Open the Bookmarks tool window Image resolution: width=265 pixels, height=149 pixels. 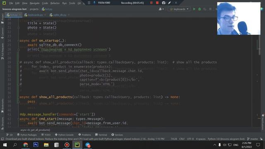pyautogui.click(x=2, y=106)
